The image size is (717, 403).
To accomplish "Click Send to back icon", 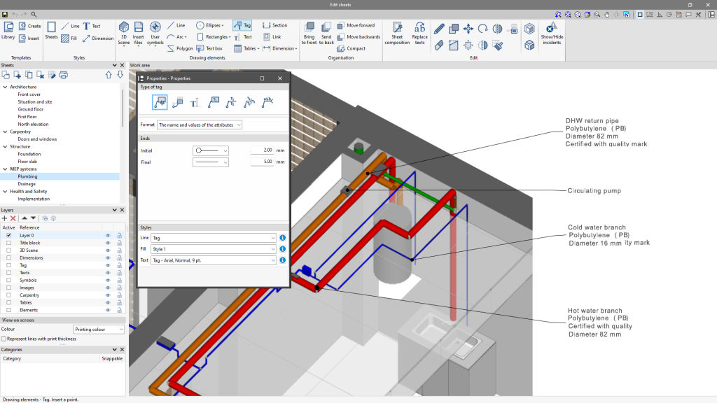I will 326,33.
